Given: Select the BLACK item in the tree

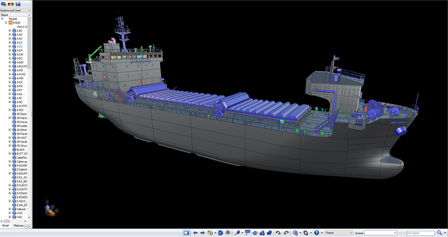Looking at the screenshot, I should pyautogui.click(x=21, y=149).
